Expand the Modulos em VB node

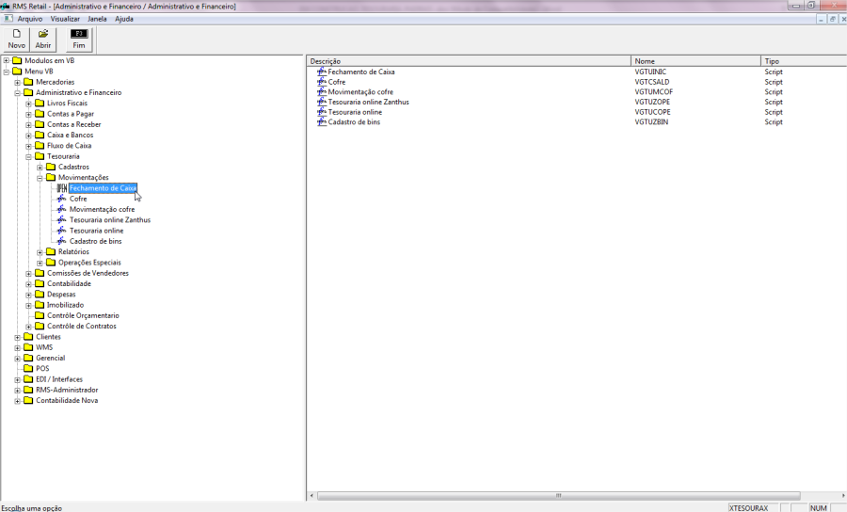coord(7,60)
